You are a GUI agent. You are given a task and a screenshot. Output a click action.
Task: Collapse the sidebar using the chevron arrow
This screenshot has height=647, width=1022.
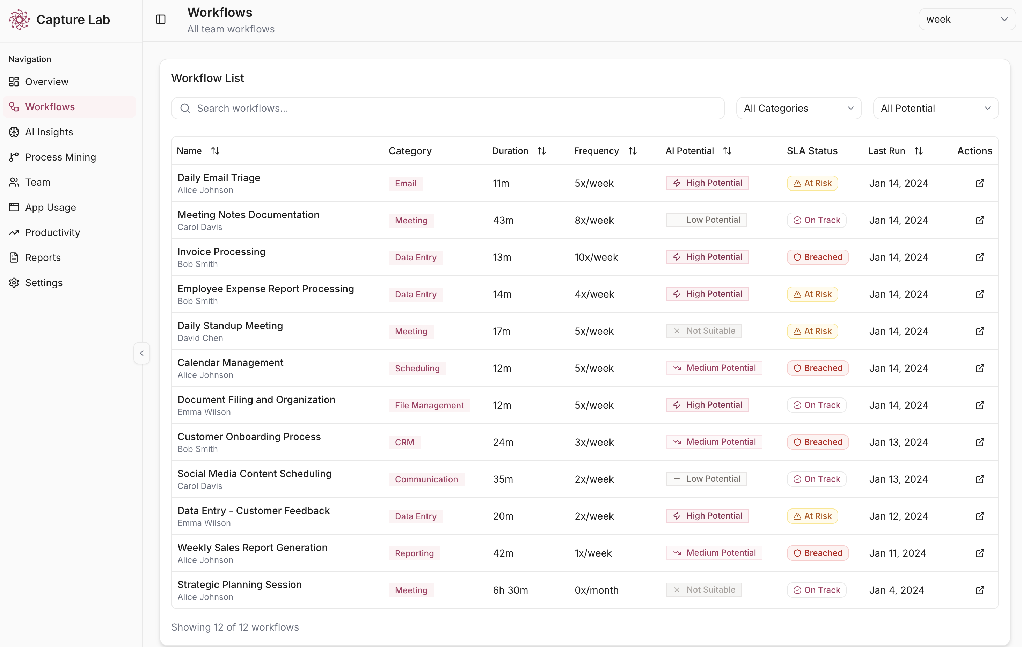coord(142,353)
